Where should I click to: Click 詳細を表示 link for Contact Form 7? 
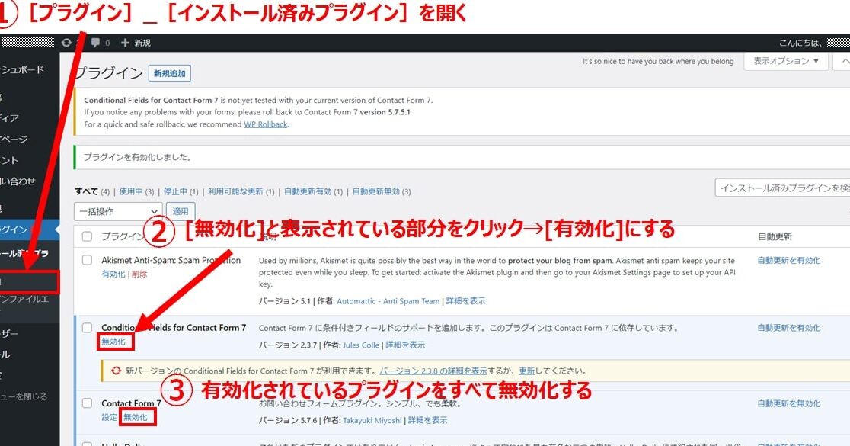428,420
